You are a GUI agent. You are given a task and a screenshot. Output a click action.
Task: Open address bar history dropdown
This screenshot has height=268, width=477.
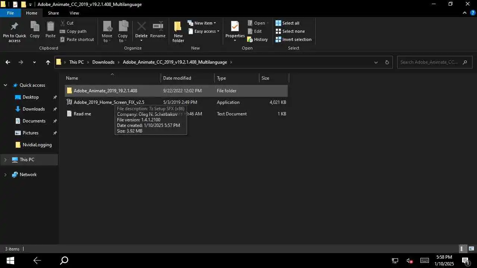[x=376, y=62]
